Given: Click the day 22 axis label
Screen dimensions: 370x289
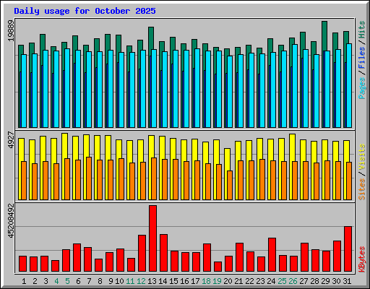Looking at the screenshot, I should click(x=249, y=281).
